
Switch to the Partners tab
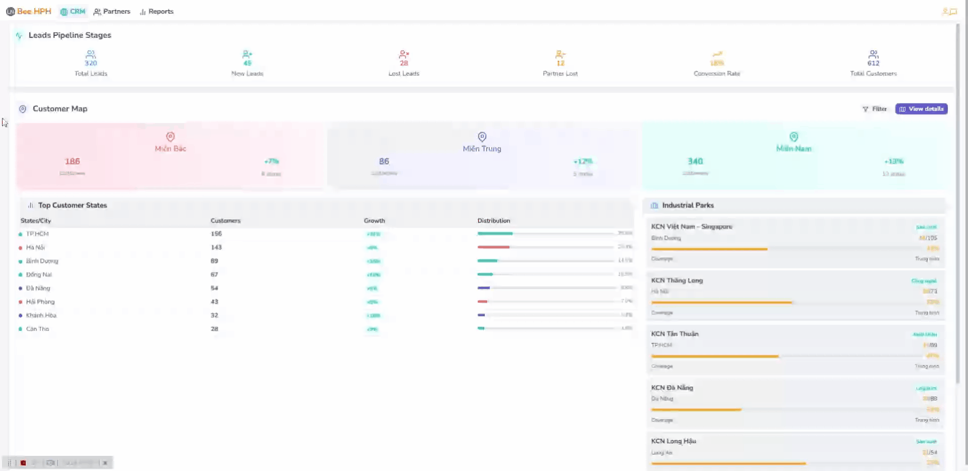(112, 11)
